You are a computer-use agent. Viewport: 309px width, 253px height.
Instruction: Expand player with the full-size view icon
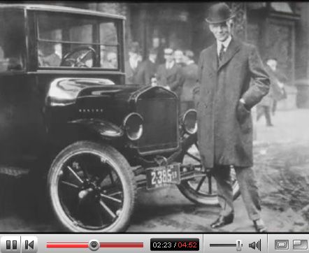click(x=300, y=245)
